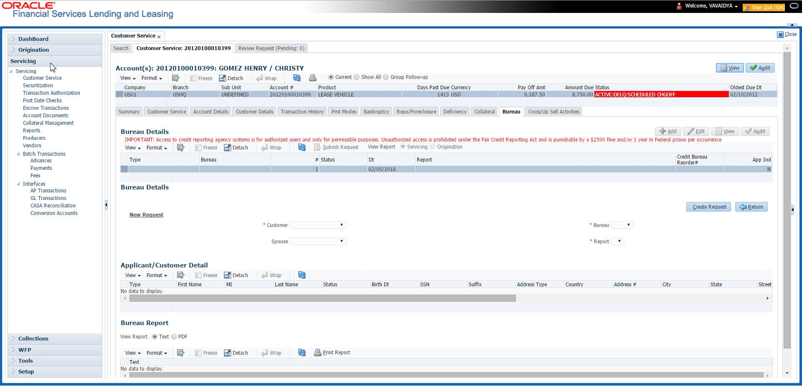Refresh the Applicant/Customer Detail table
This screenshot has width=802, height=386.
pos(302,275)
